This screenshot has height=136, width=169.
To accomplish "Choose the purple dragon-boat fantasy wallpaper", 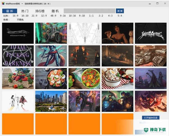I will (151, 79).
